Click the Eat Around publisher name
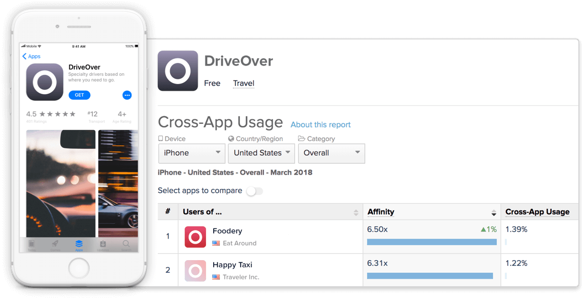Image resolution: width=584 pixels, height=298 pixels. click(x=239, y=243)
